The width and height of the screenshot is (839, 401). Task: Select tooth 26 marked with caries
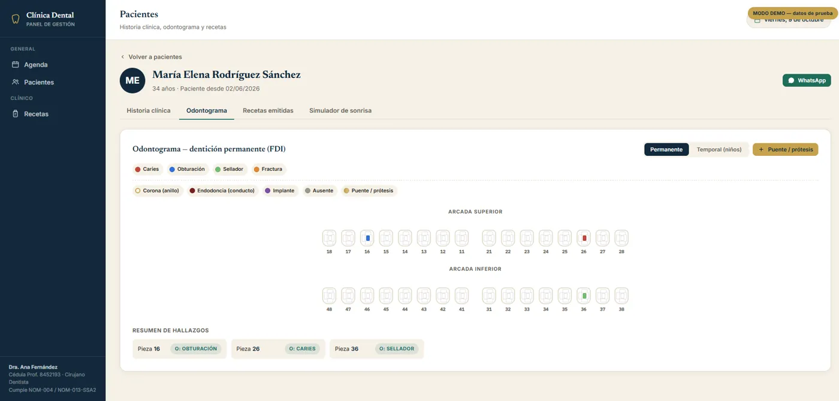coord(584,238)
